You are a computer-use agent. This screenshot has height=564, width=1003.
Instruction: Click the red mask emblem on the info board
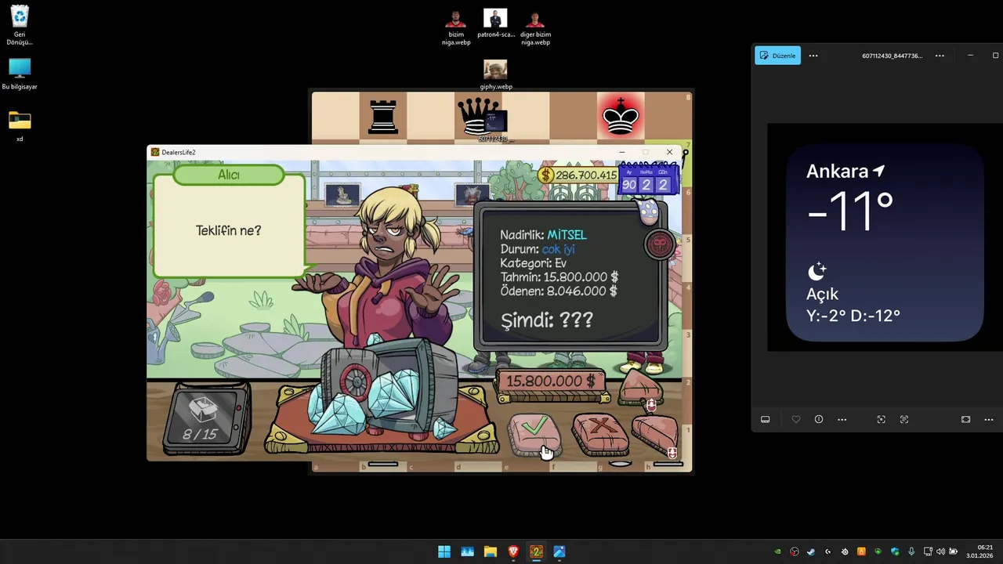tap(659, 245)
